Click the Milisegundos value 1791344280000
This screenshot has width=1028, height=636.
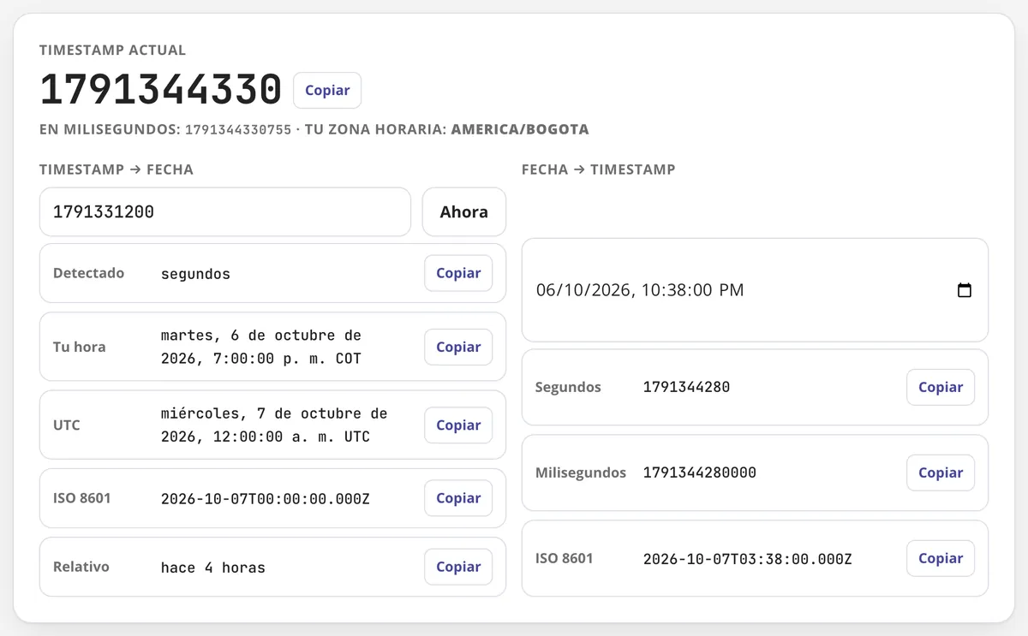pos(700,473)
